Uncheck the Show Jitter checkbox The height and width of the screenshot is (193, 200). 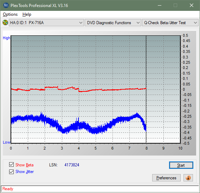point(11,172)
